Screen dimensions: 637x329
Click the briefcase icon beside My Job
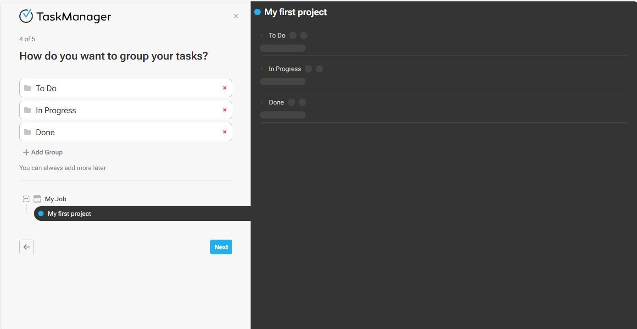tap(37, 198)
